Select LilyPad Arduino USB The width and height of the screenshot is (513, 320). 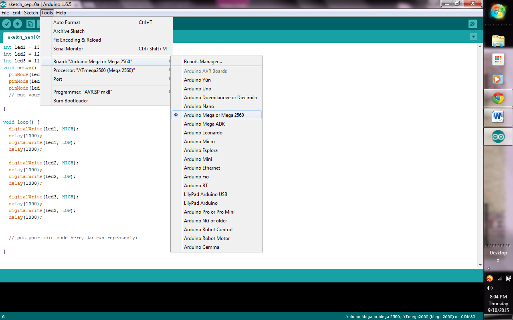pyautogui.click(x=216, y=194)
